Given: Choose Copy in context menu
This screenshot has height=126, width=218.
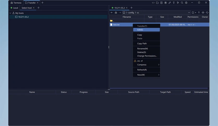Looking at the screenshot, I should coord(147,35).
